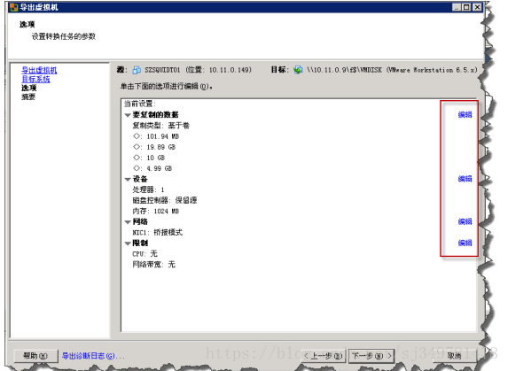Click the 处理器: 1 row
This screenshot has height=371, width=508.
point(148,189)
